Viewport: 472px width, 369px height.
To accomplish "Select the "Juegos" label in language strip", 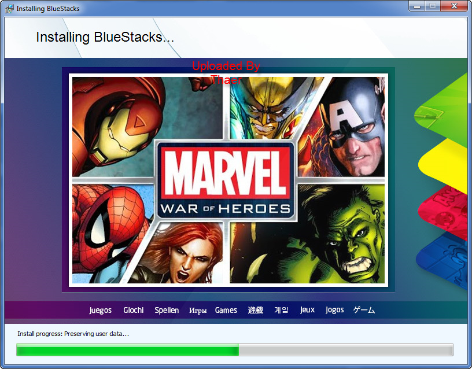I will point(100,310).
